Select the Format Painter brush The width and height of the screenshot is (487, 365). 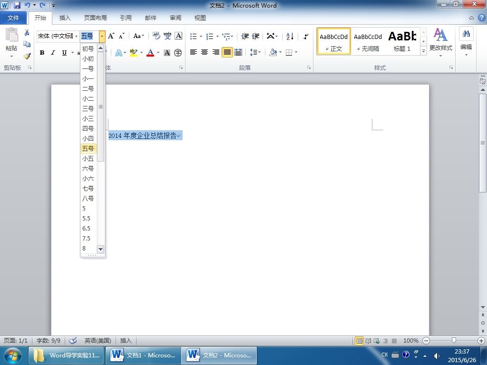pos(27,56)
